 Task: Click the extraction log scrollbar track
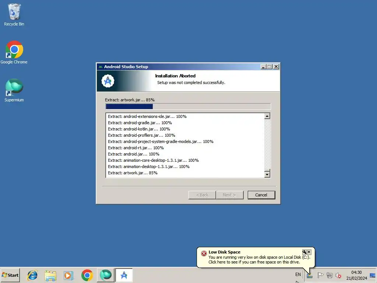267,144
